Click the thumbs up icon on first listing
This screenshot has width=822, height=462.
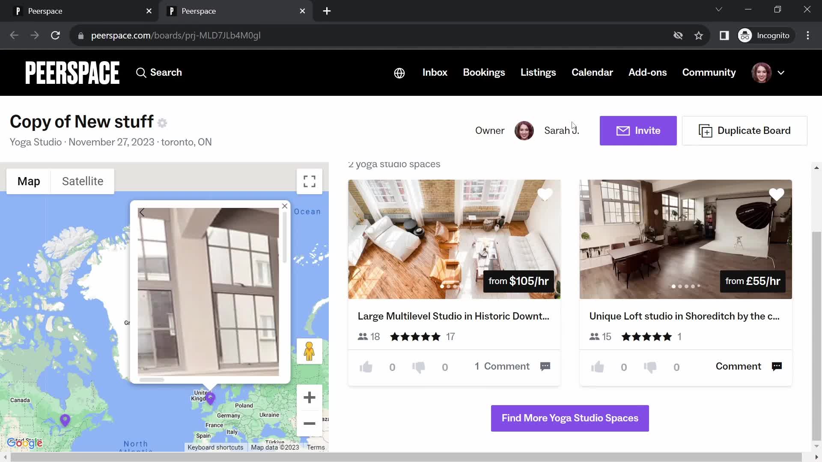click(x=367, y=367)
